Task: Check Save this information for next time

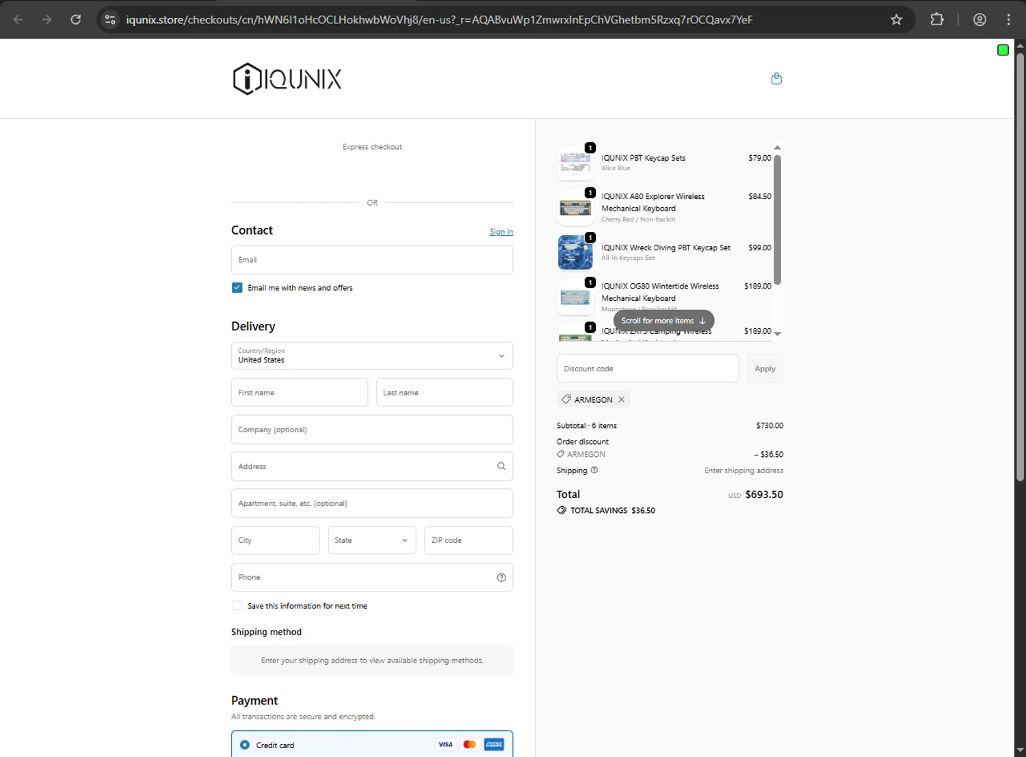Action: point(237,606)
